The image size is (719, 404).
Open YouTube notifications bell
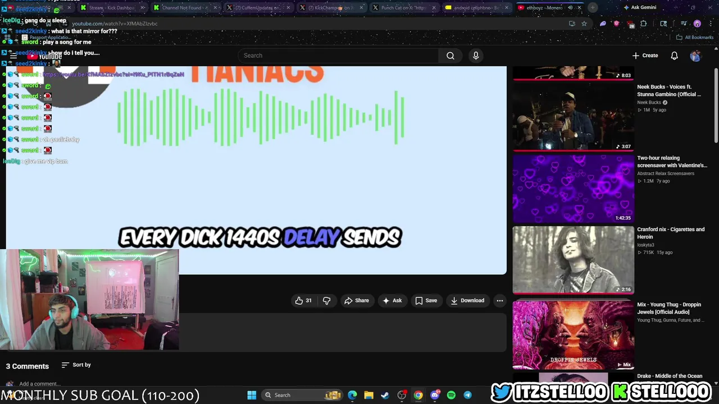point(674,56)
